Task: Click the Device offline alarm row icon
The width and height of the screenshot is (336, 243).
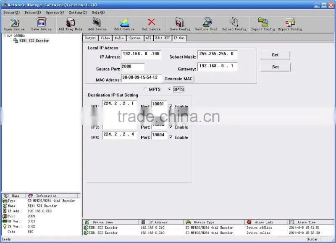Action: point(86,227)
